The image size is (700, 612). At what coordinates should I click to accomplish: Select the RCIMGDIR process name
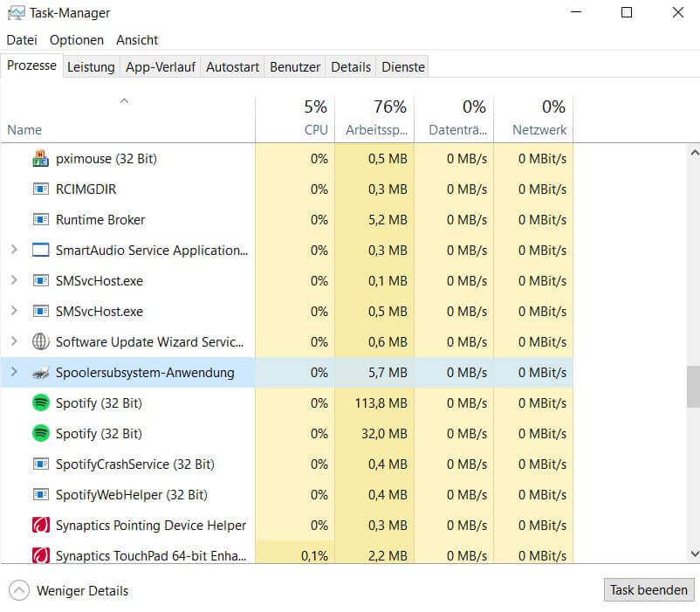tap(86, 189)
